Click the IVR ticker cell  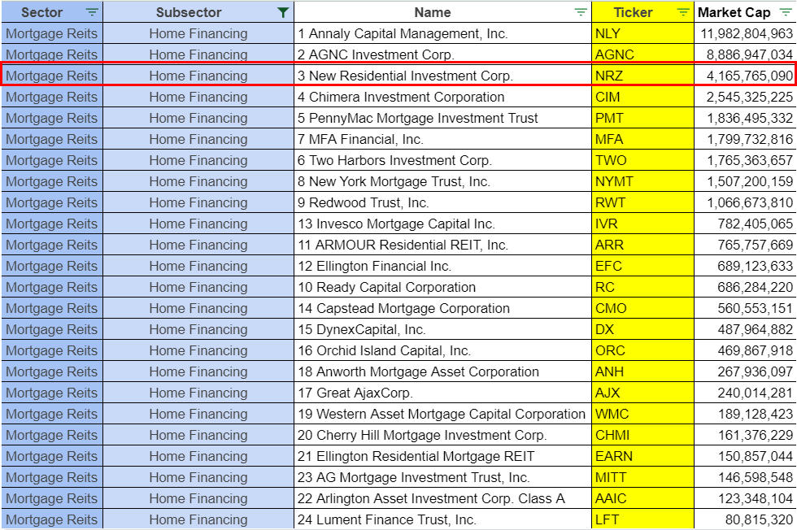(643, 224)
